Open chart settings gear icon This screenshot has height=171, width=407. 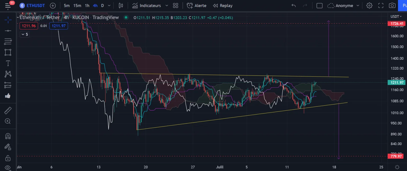click(x=369, y=6)
